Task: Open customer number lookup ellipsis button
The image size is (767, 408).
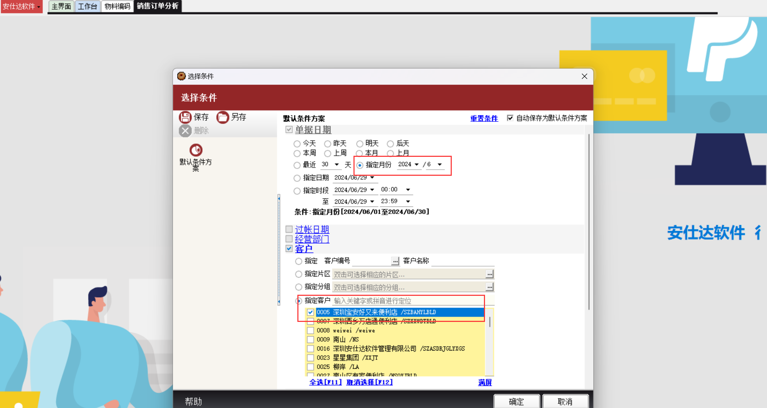Action: (x=395, y=261)
